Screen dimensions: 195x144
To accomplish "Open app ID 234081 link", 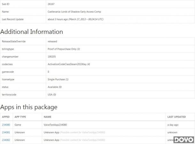I will [6, 132].
